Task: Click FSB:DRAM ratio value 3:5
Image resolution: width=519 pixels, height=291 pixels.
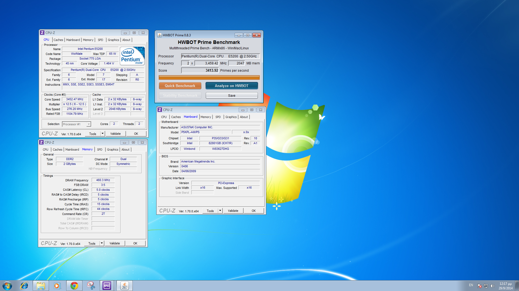Action: (103, 185)
